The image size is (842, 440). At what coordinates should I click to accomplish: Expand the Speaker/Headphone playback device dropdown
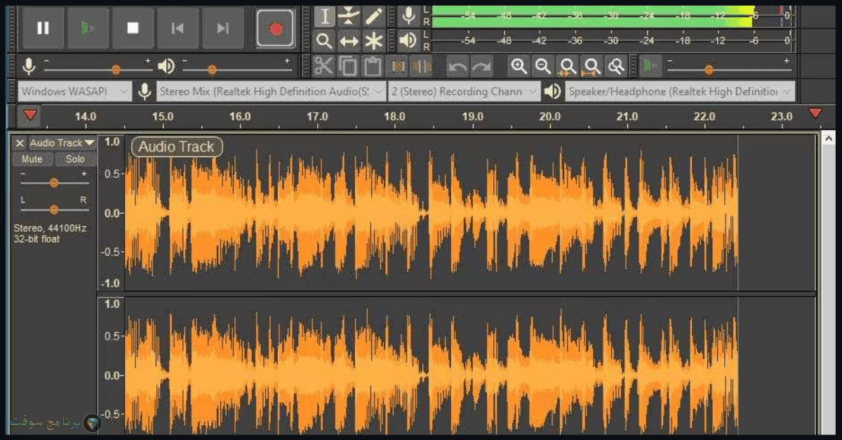coord(680,91)
